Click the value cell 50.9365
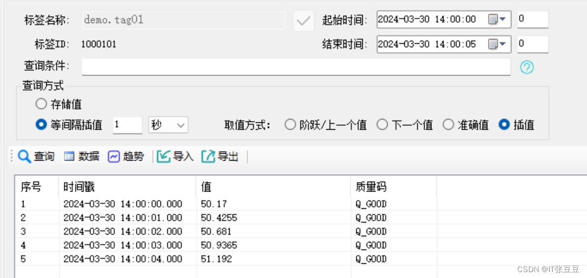587x278 pixels. coord(219,246)
